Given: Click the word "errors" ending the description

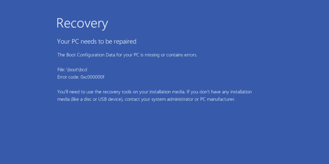Looking at the screenshot, I should 191,55.
